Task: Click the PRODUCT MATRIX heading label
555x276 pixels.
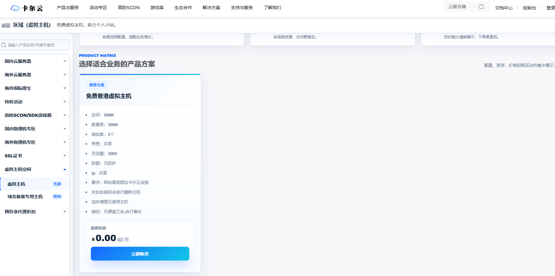Action: (x=97, y=56)
